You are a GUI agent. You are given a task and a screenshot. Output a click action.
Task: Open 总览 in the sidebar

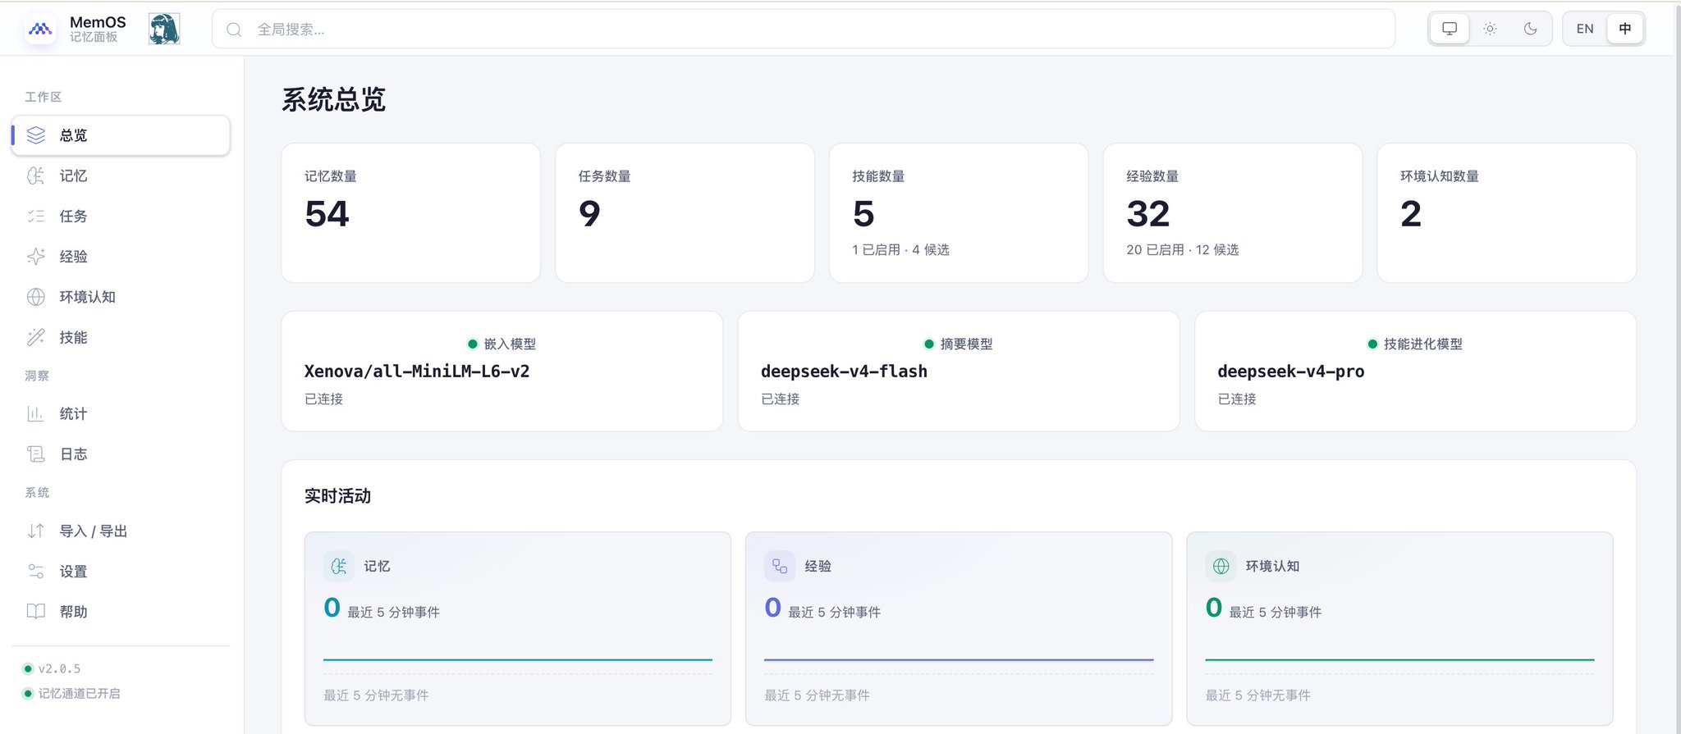121,135
